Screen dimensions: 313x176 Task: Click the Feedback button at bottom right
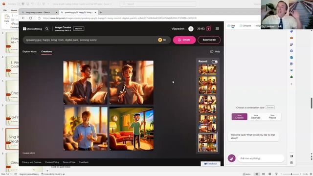click(210, 164)
